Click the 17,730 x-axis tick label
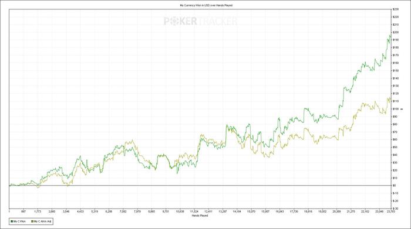Viewport: 411px width, 229px height. 294,211
